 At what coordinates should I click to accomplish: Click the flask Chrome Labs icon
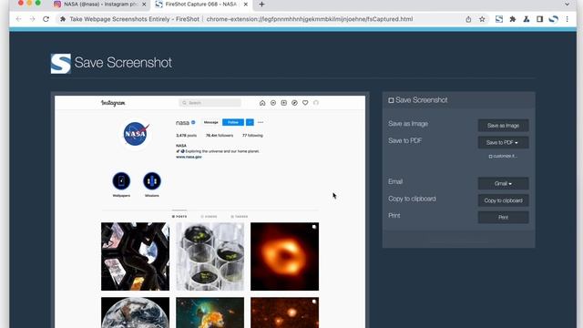pos(527,19)
